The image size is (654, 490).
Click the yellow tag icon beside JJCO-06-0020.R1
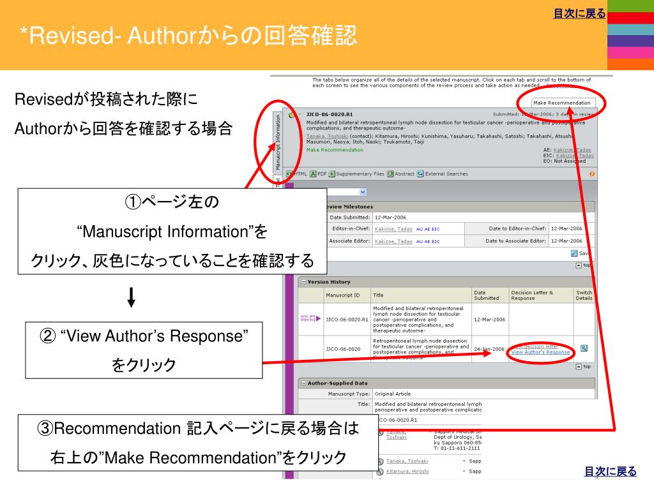(293, 115)
